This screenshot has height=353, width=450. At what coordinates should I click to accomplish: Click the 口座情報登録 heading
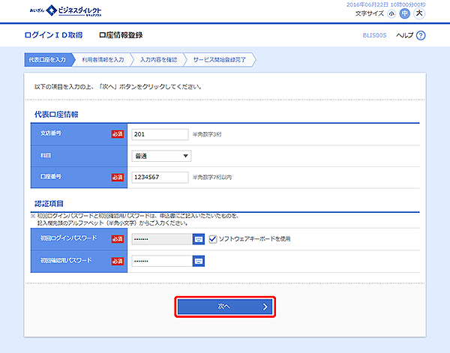click(x=121, y=35)
